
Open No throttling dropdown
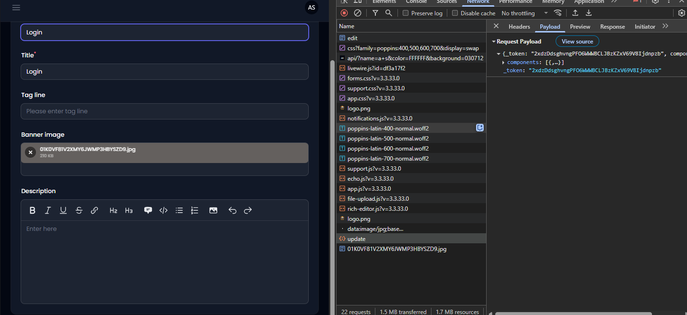pyautogui.click(x=524, y=13)
